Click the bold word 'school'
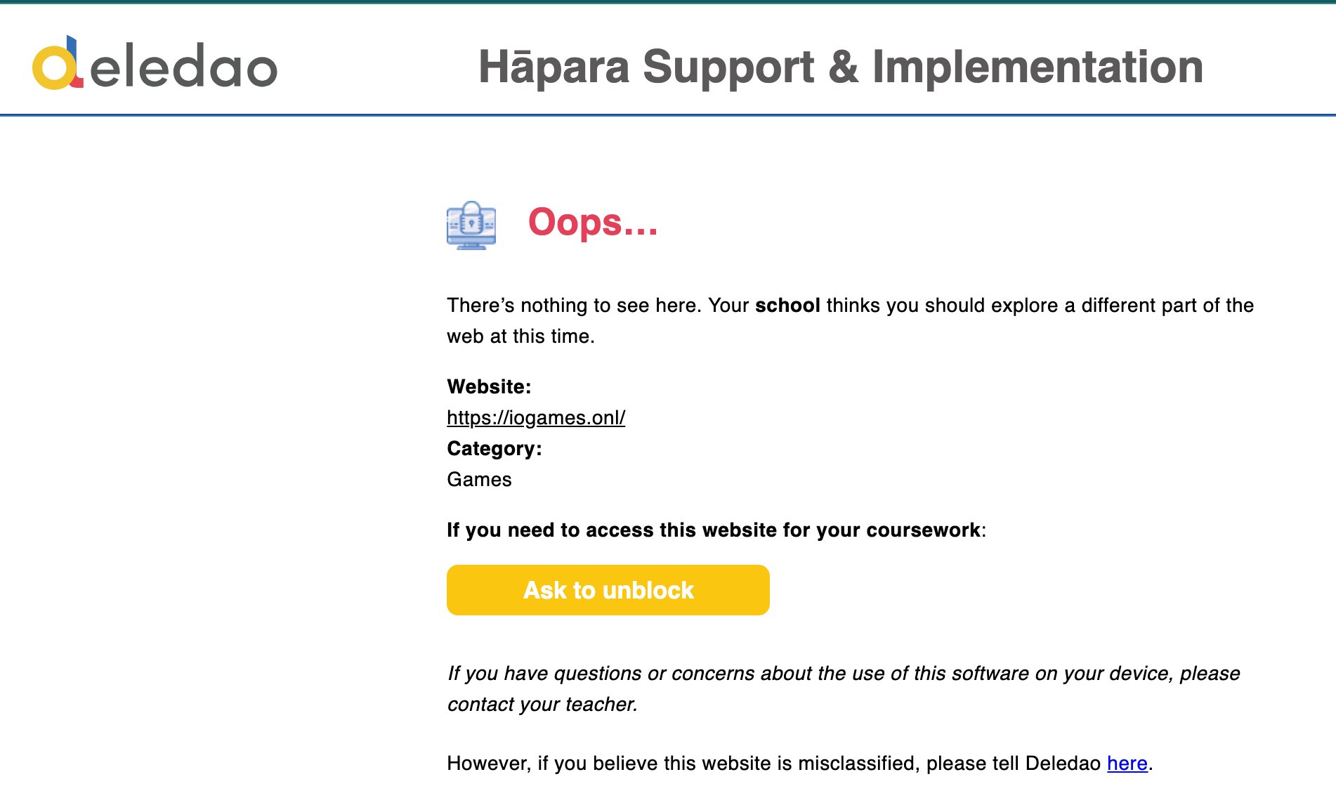Screen dimensions: 1336x798 pos(787,305)
